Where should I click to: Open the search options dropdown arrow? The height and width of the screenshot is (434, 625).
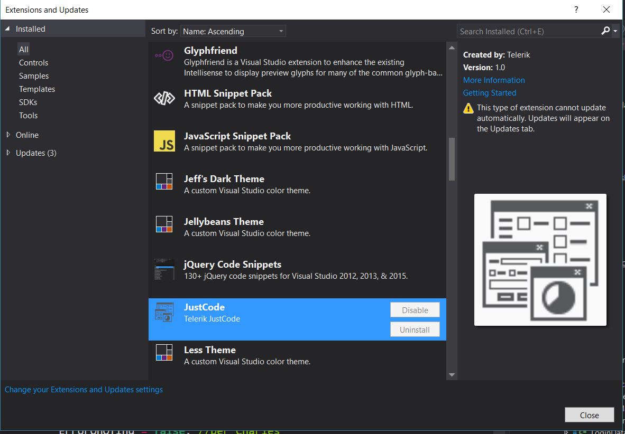615,31
